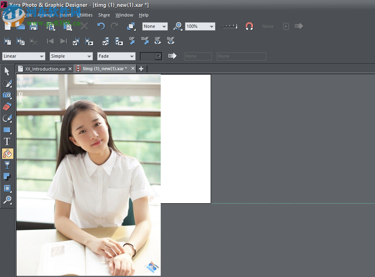The image size is (375, 277).
Task: Choose the Rectangle shape tool
Action: point(7,130)
